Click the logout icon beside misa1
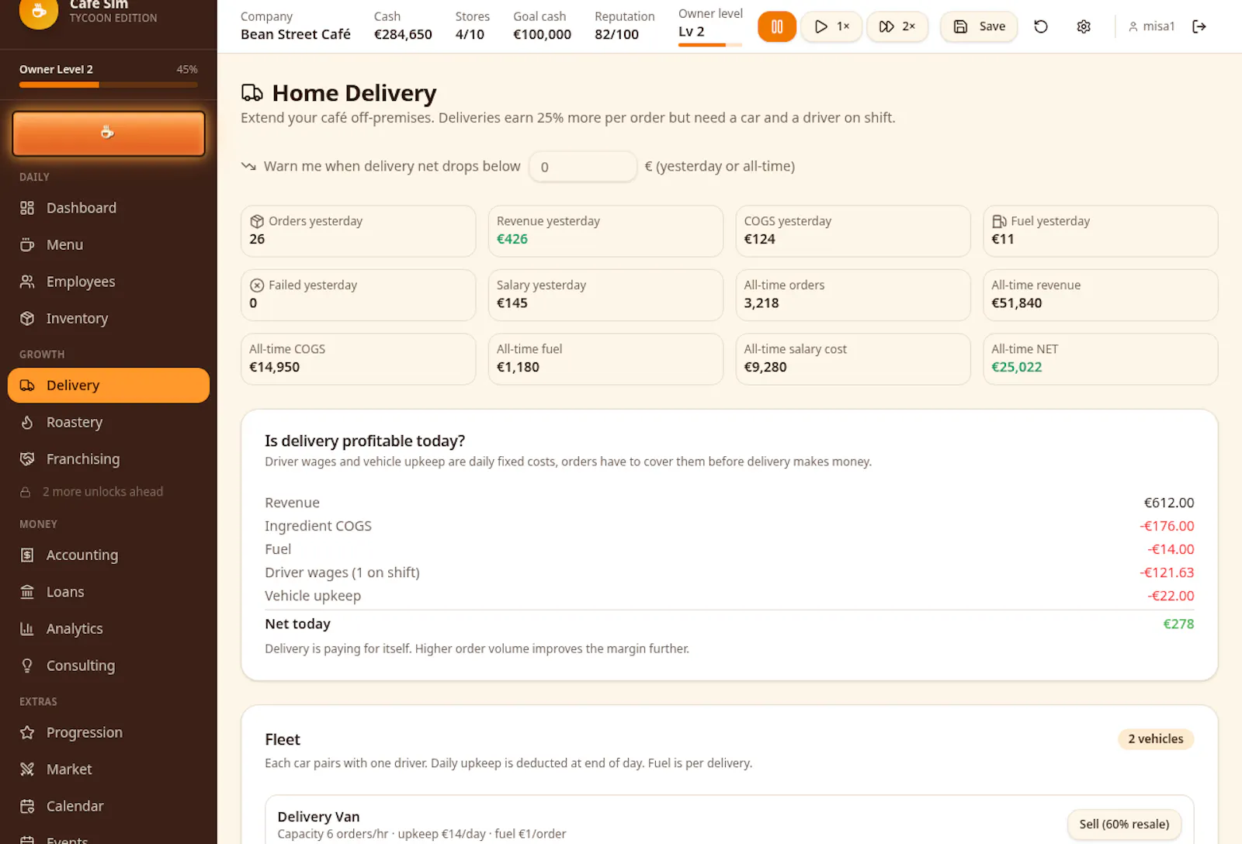Screen dimensions: 1242x844 pyautogui.click(x=1199, y=26)
